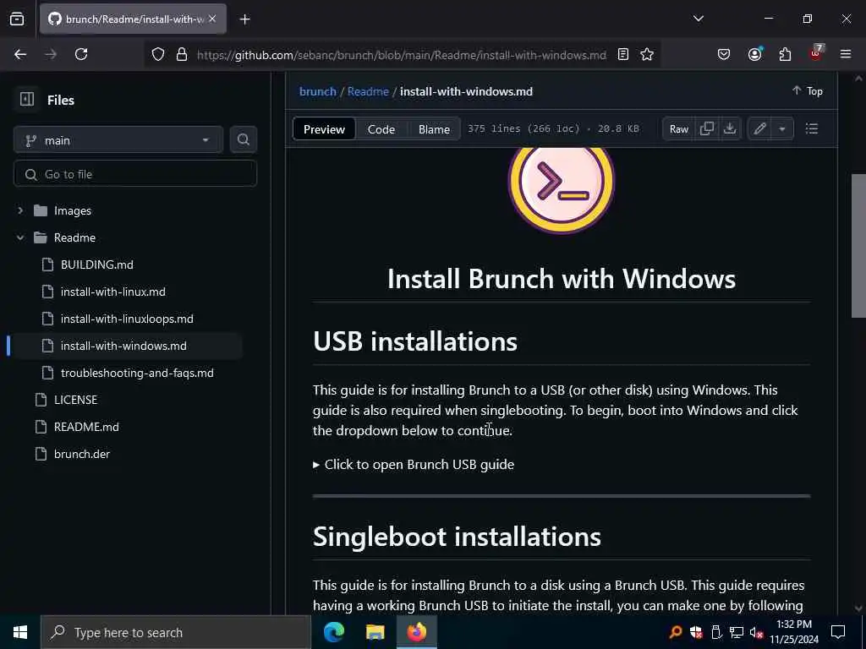866x649 pixels.
Task: Show site security padlock info
Action: click(x=182, y=54)
